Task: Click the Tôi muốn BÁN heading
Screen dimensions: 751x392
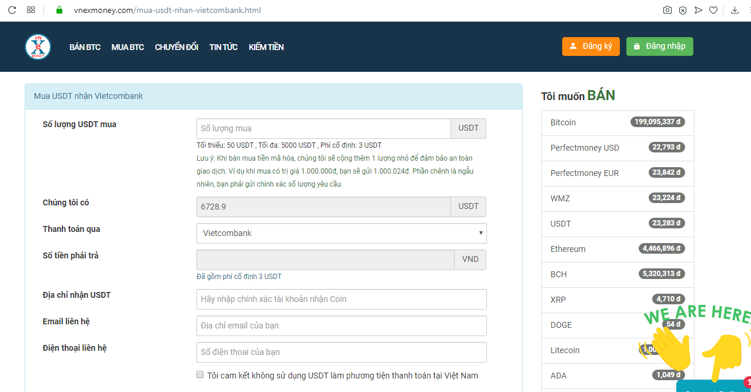Action: 578,96
